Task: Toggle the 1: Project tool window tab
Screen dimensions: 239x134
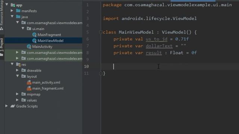Action: coord(1,47)
